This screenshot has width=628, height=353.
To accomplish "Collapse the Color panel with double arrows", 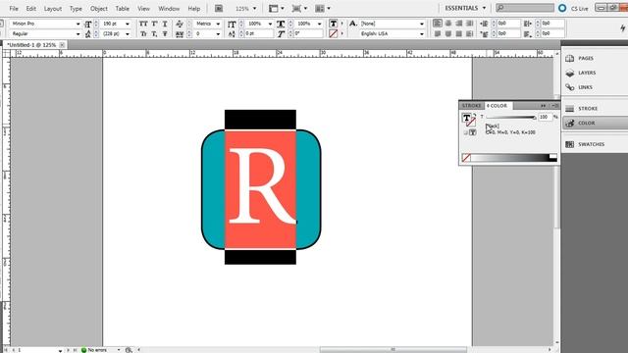I will pos(543,106).
